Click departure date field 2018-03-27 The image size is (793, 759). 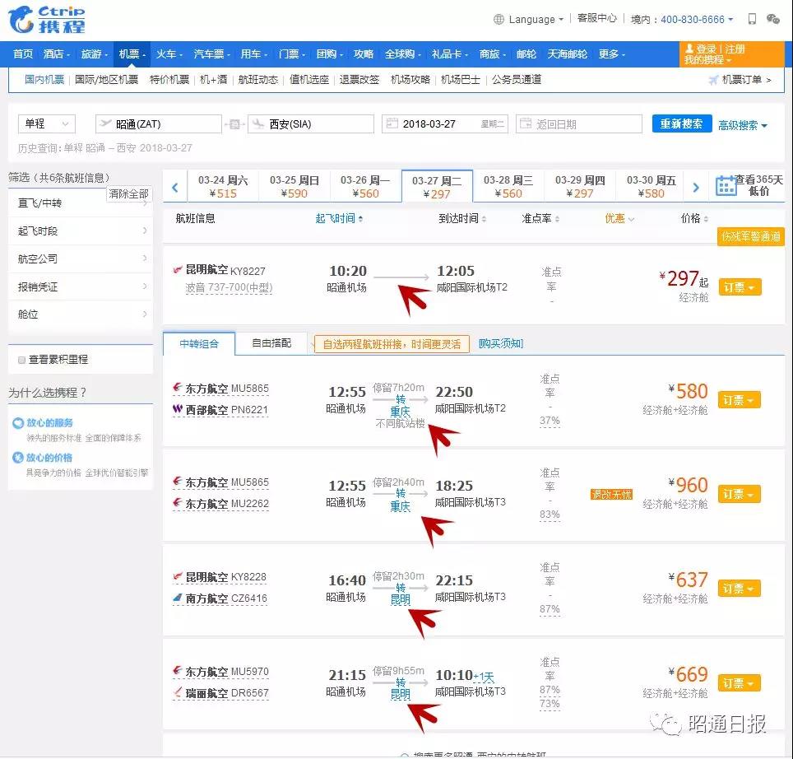(444, 124)
